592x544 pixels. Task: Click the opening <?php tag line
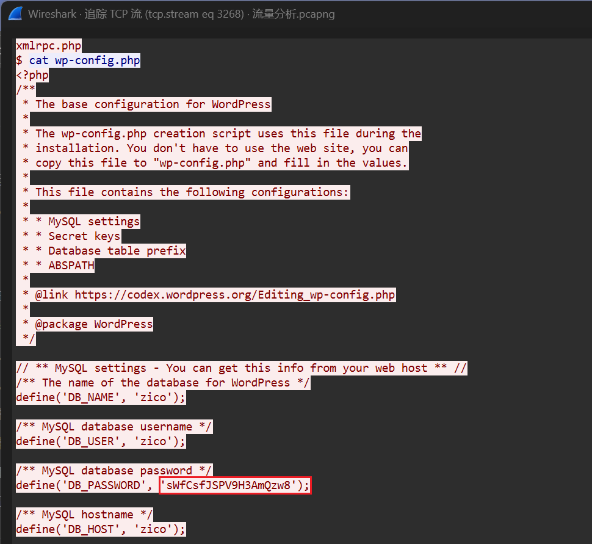[x=32, y=75]
